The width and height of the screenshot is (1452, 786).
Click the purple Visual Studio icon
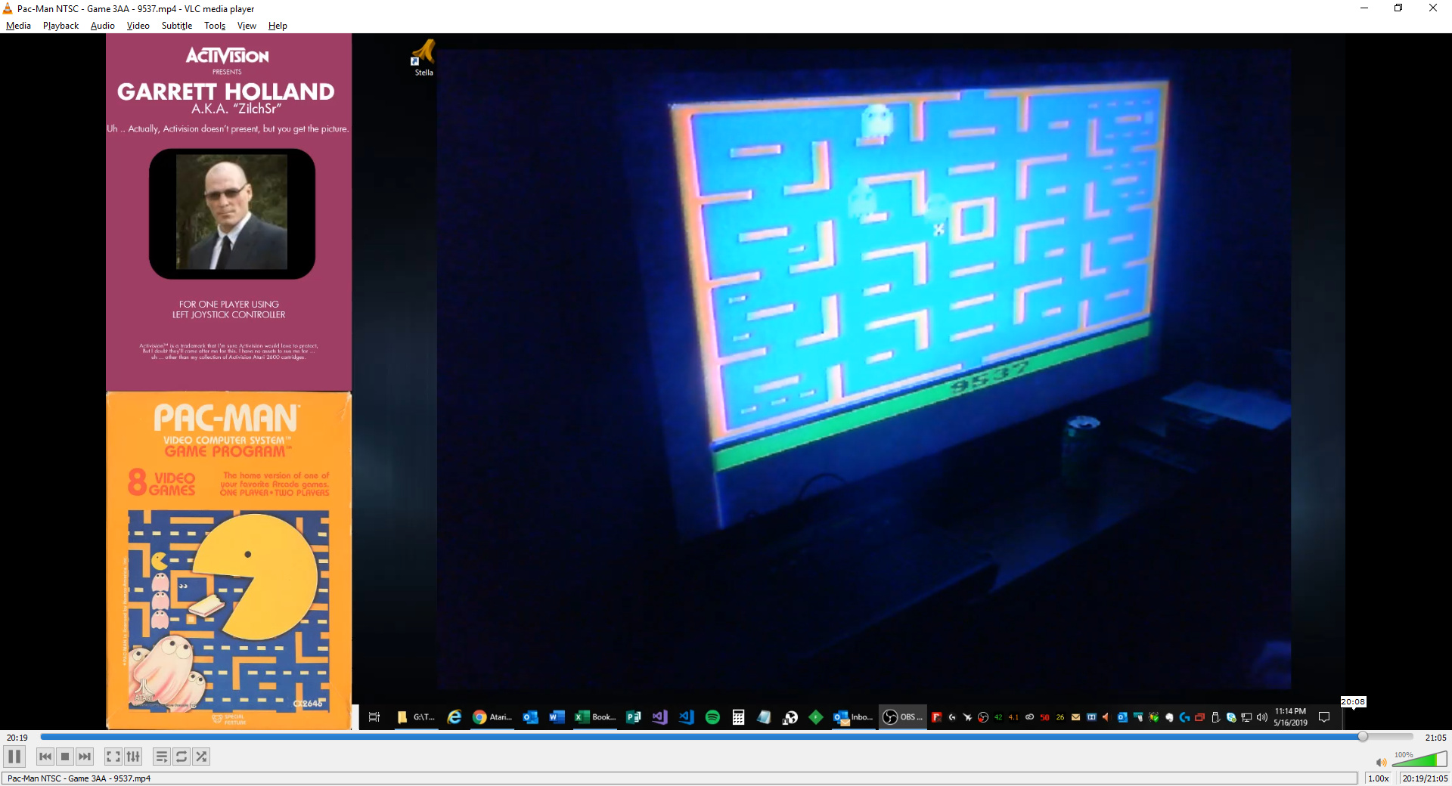[660, 717]
